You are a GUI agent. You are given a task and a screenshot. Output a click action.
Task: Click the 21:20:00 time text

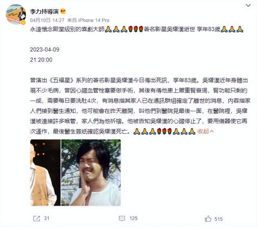[x=41, y=60]
